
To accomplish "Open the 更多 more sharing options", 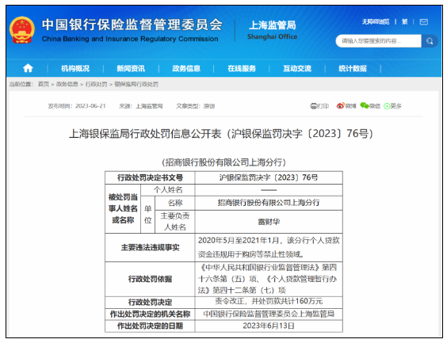I will coord(392,106).
